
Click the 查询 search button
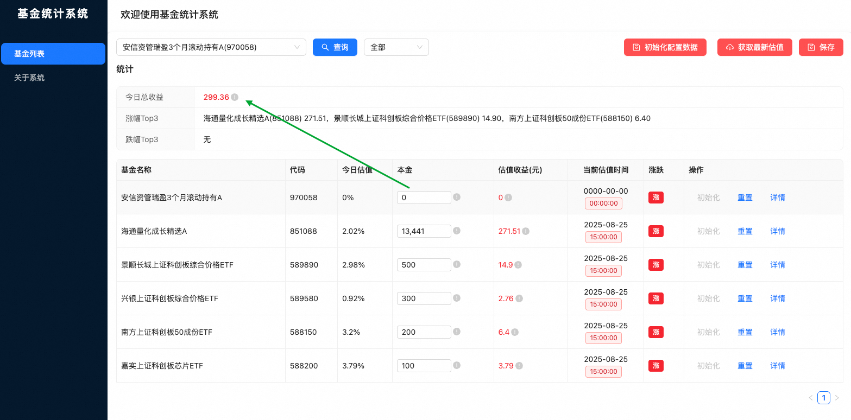[335, 47]
